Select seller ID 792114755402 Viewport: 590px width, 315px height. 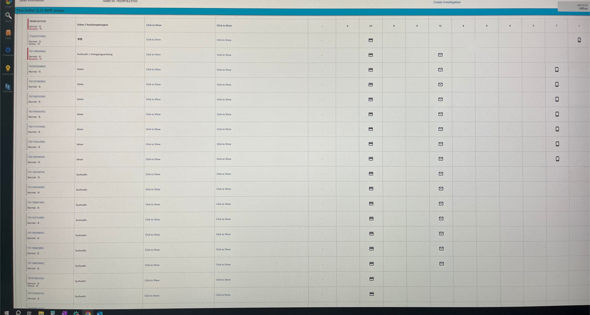pyautogui.click(x=37, y=127)
